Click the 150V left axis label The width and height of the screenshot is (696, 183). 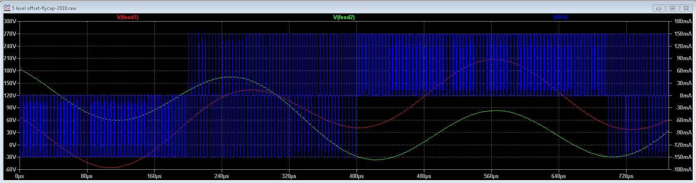coord(10,83)
